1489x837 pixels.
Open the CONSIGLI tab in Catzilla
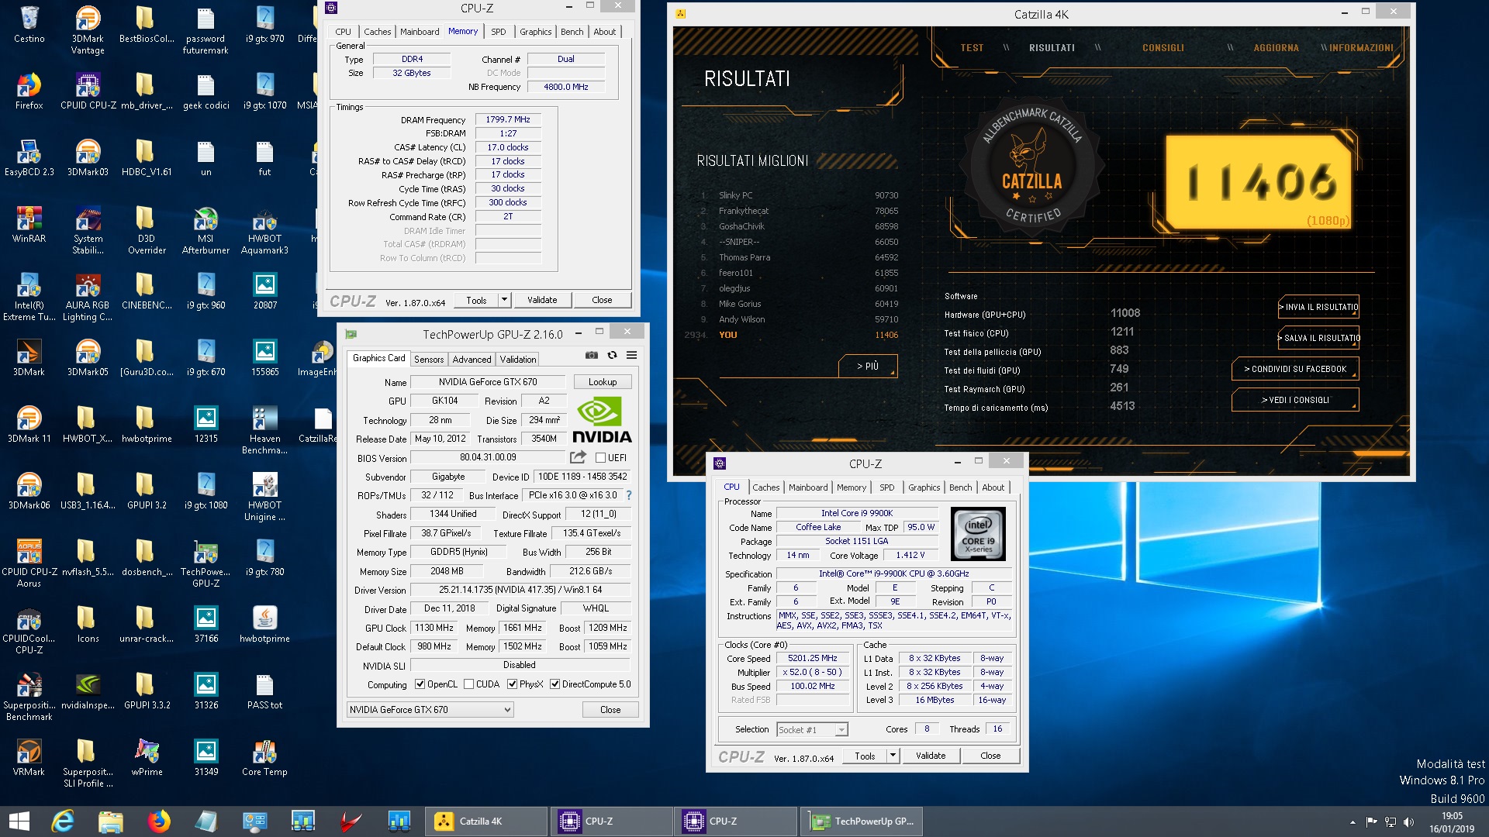point(1163,48)
